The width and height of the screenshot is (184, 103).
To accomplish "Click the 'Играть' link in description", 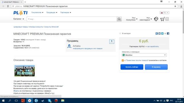I will click(x=16, y=91).
